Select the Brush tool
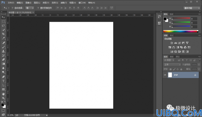The image size is (202, 117). (3, 47)
